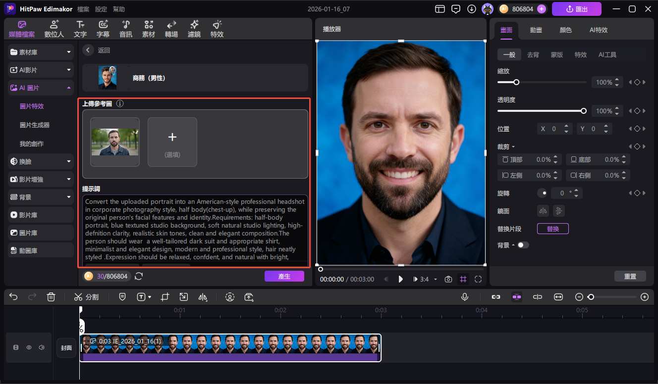The image size is (658, 384).
Task: Delete the clip with the trash icon
Action: click(51, 297)
